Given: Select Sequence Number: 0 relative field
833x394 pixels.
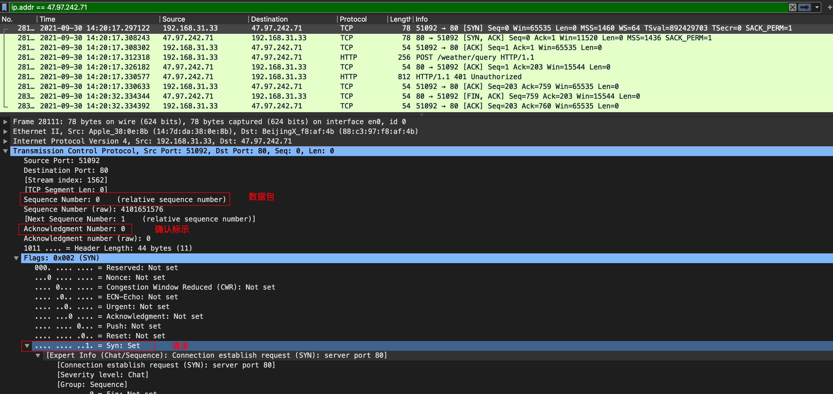Looking at the screenshot, I should [x=125, y=199].
